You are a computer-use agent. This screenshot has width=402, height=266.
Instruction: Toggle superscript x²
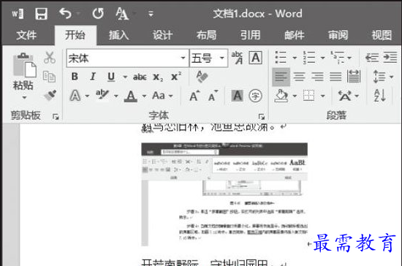click(176, 76)
